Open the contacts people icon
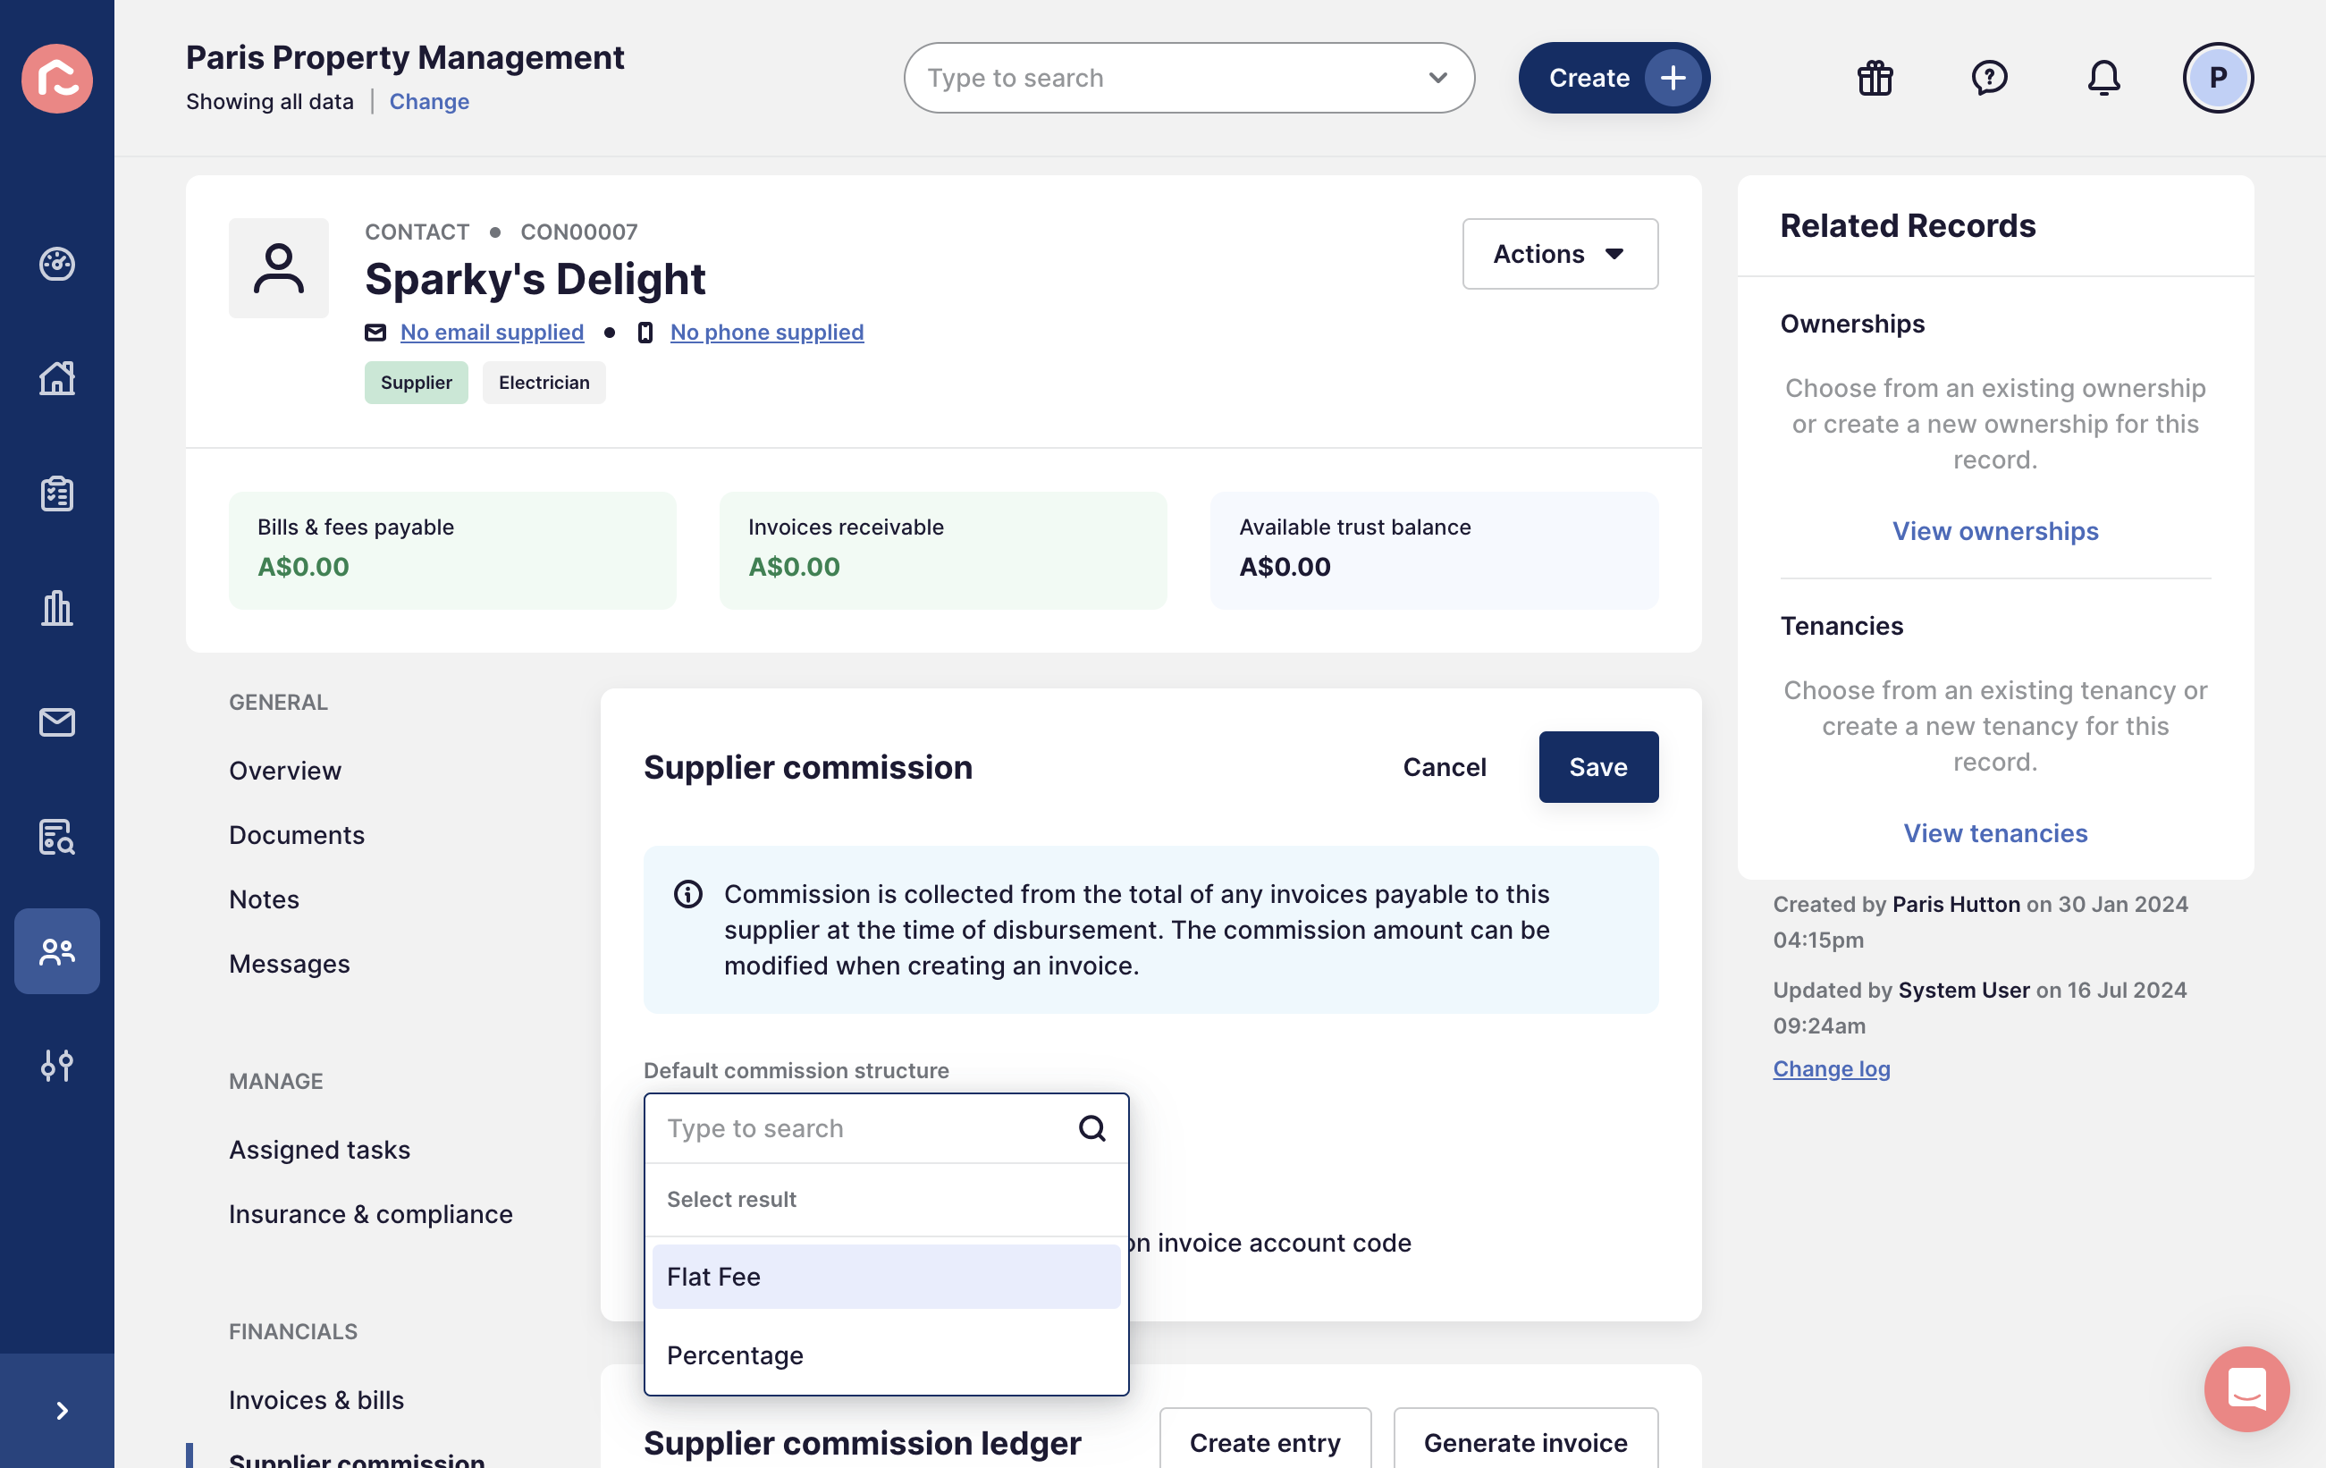This screenshot has width=2326, height=1468. pos(57,951)
